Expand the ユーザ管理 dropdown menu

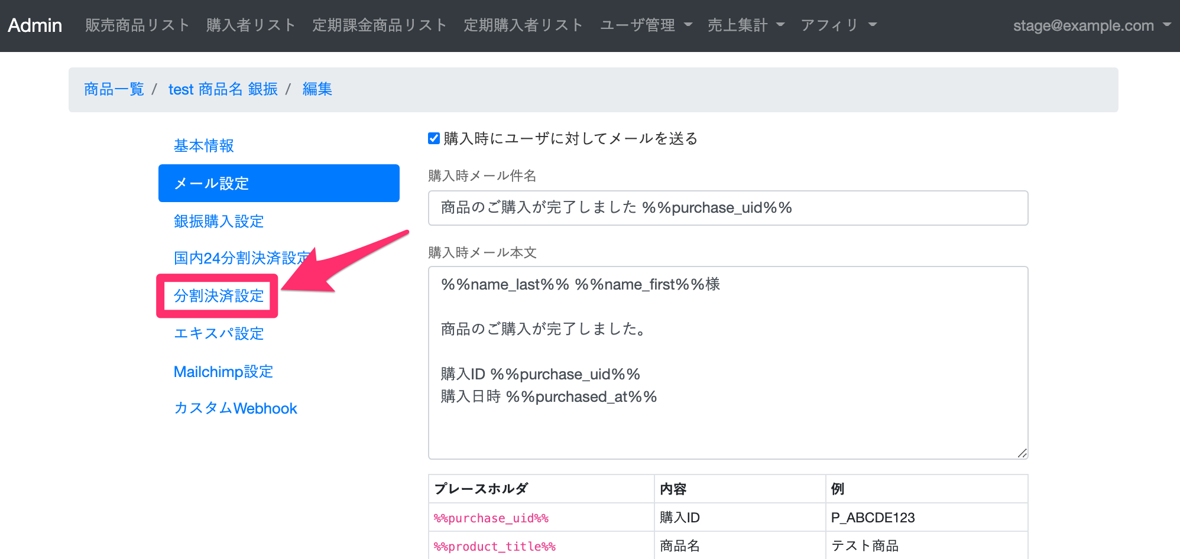click(x=646, y=25)
